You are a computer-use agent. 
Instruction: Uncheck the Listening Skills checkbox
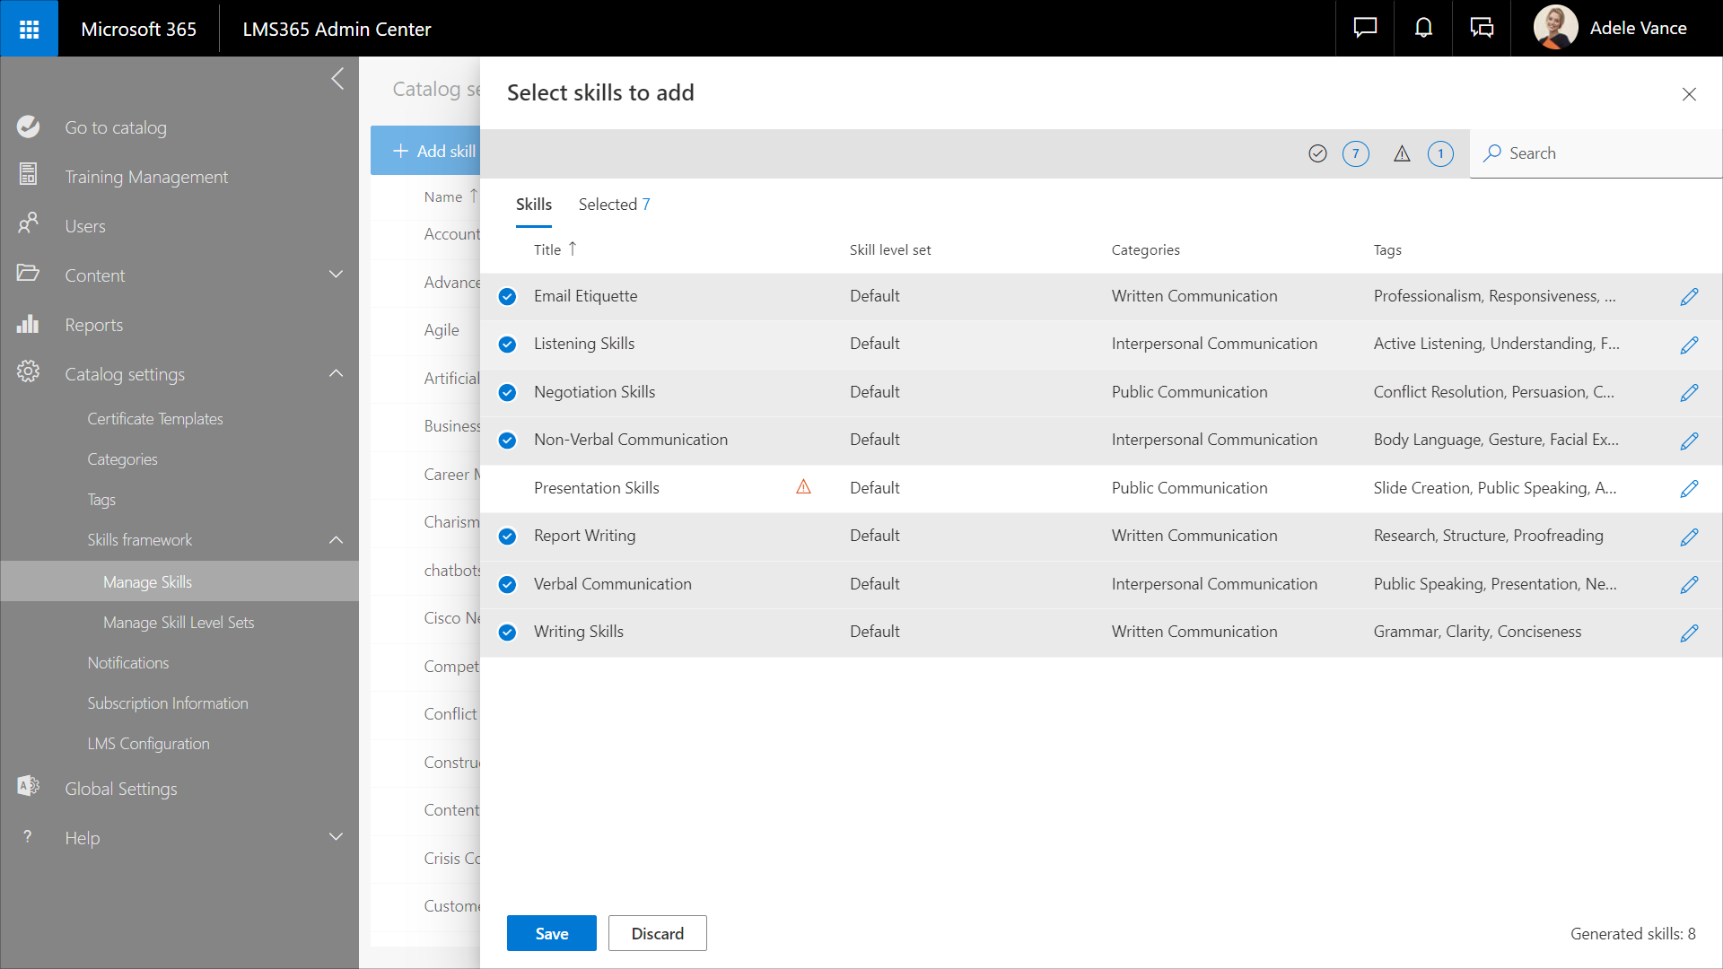tap(507, 345)
